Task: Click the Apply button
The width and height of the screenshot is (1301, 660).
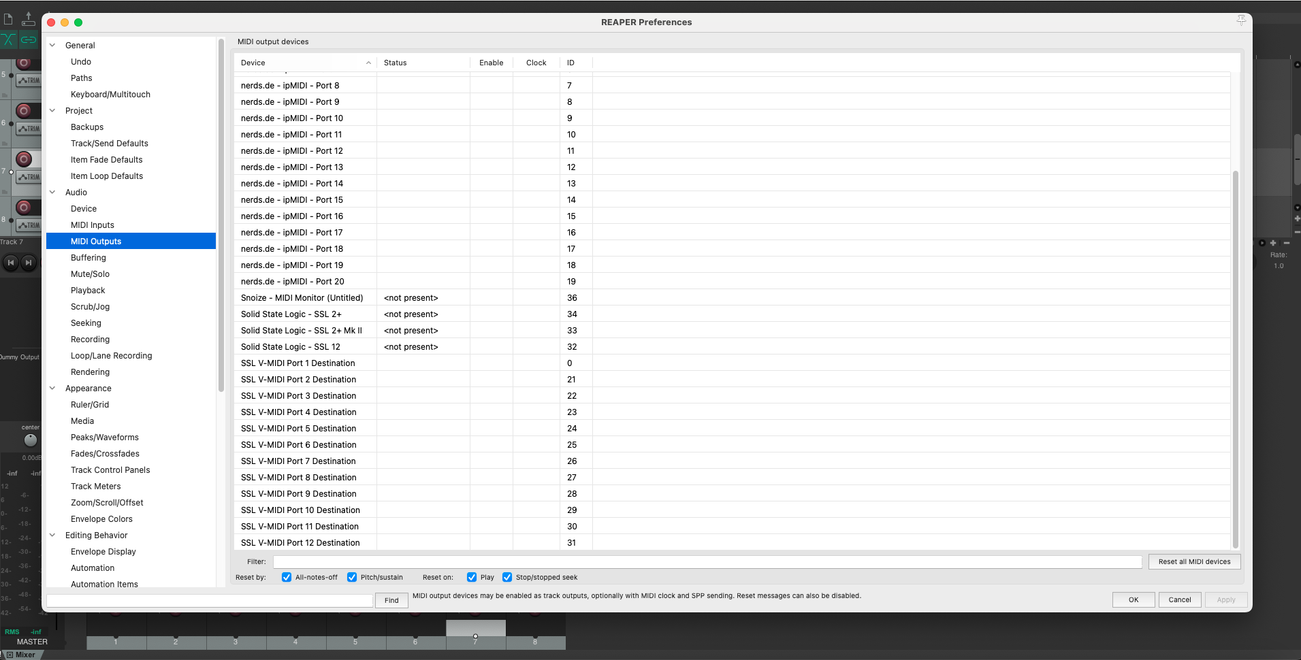Action: [x=1226, y=599]
